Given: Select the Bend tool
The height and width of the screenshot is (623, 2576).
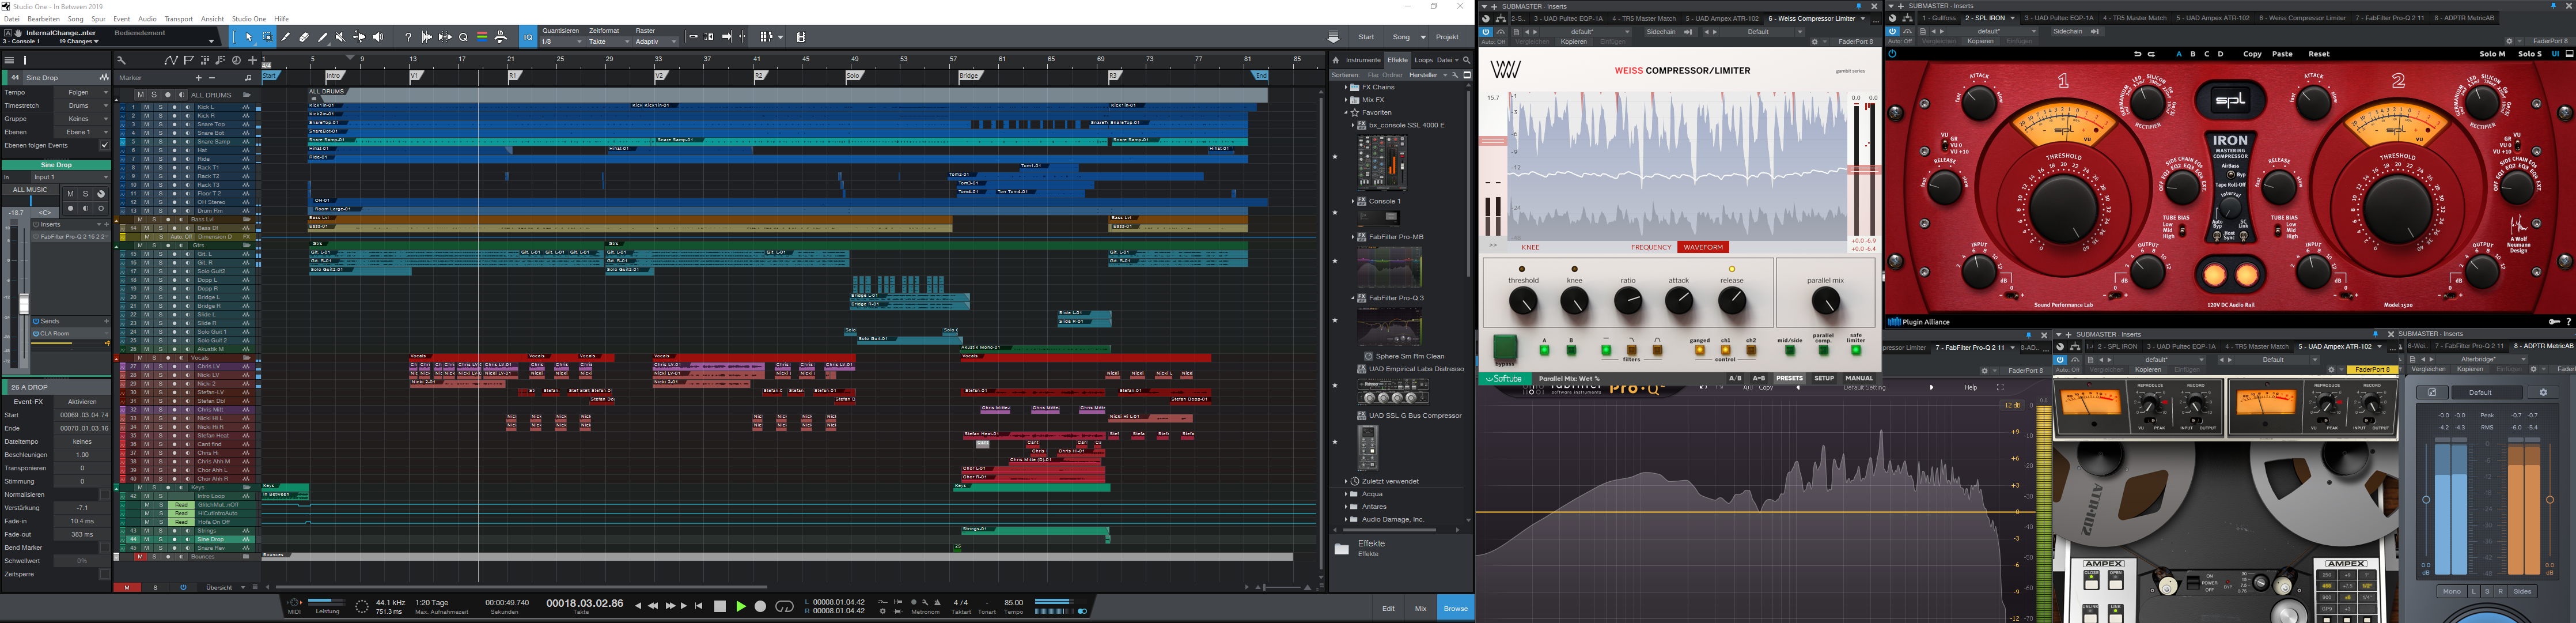Looking at the screenshot, I should (359, 37).
